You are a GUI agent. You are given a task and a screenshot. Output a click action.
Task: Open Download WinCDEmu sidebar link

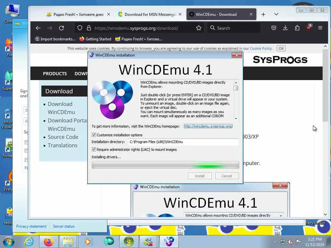[x=61, y=108]
